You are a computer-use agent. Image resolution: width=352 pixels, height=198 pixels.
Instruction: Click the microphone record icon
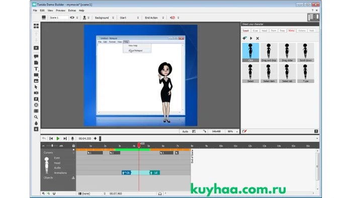tap(72, 139)
